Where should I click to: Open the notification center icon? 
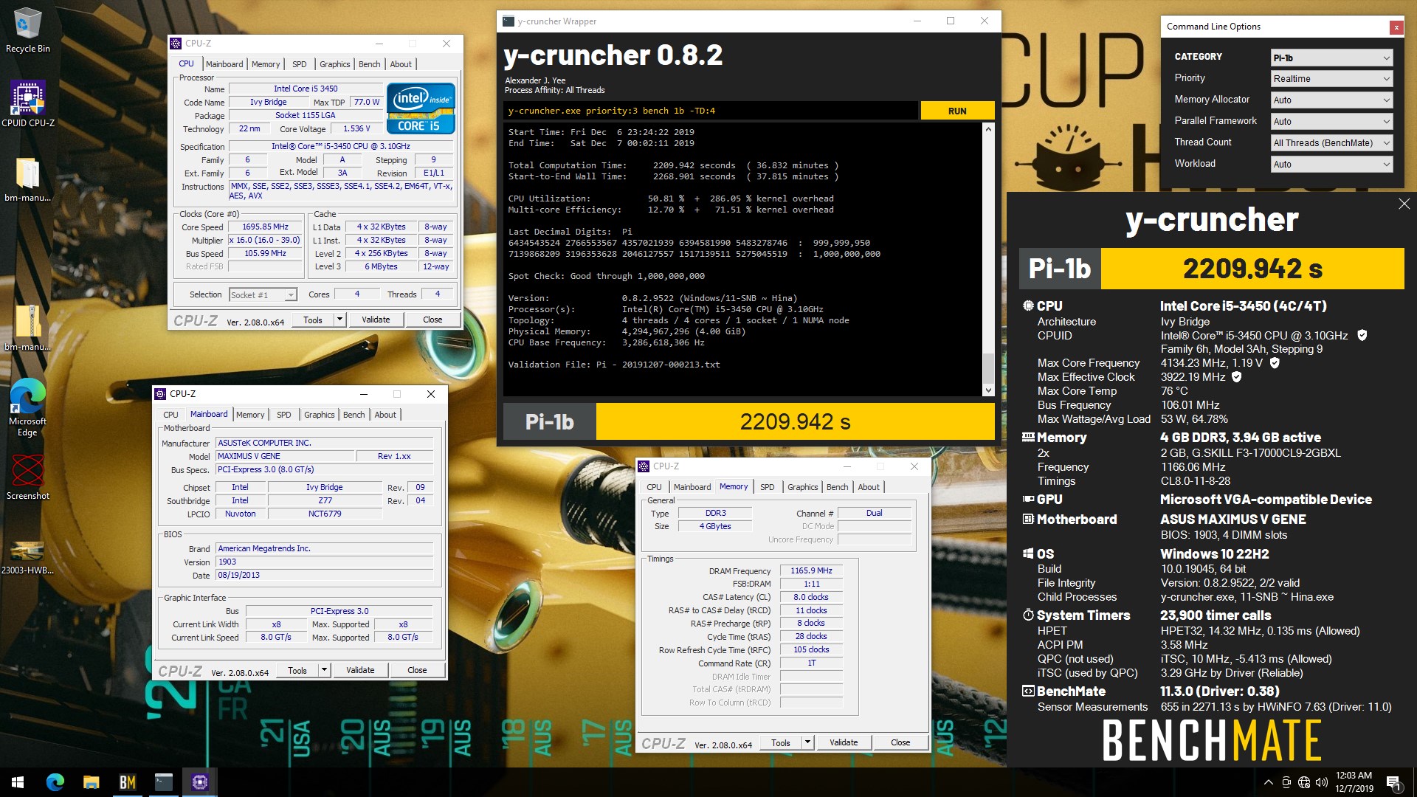1393,782
